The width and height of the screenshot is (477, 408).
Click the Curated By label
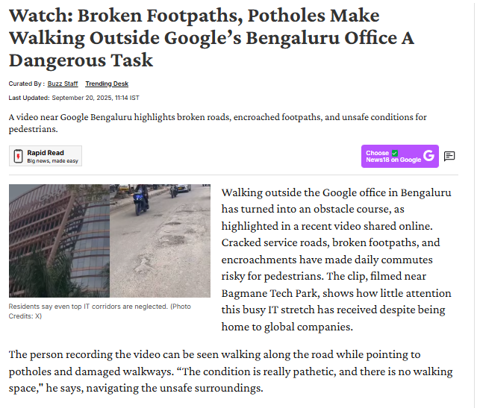point(26,84)
